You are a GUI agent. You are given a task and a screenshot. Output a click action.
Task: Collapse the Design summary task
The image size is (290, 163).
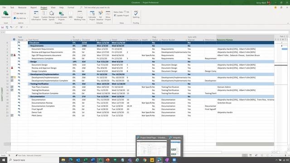click(x=30, y=62)
